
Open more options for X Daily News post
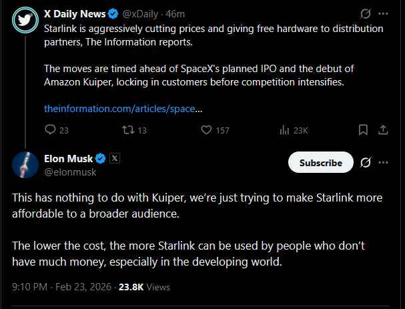coord(384,13)
